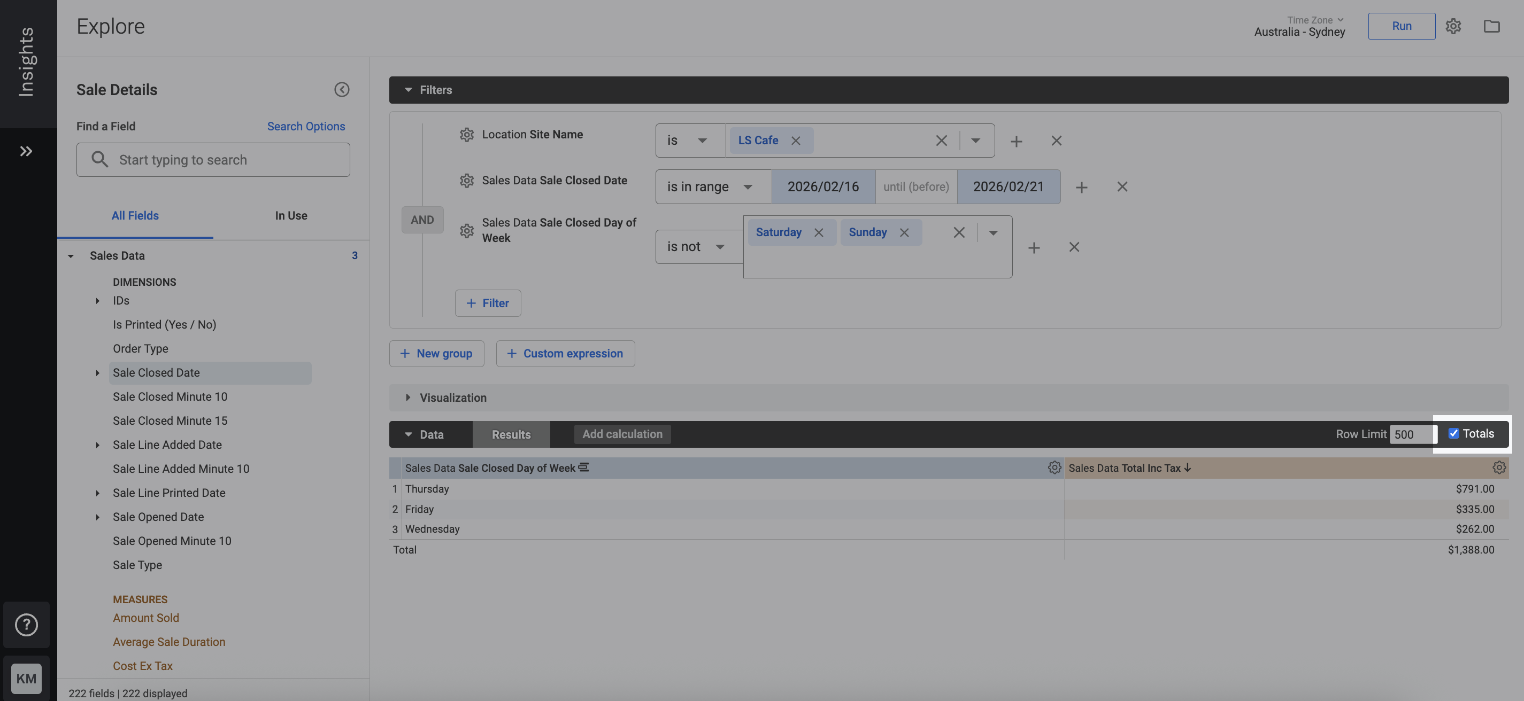This screenshot has width=1524, height=701.
Task: Delete the Sale Closed Date filter row
Action: click(1122, 187)
